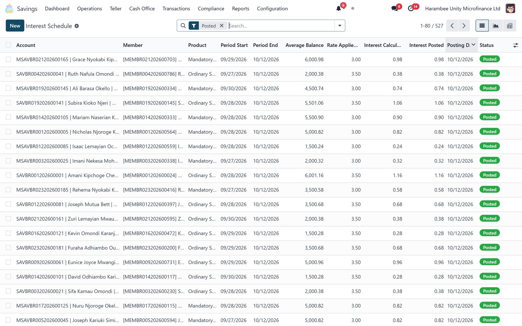The height and width of the screenshot is (326, 522).
Task: Open the user avatar menu
Action: (510, 8)
